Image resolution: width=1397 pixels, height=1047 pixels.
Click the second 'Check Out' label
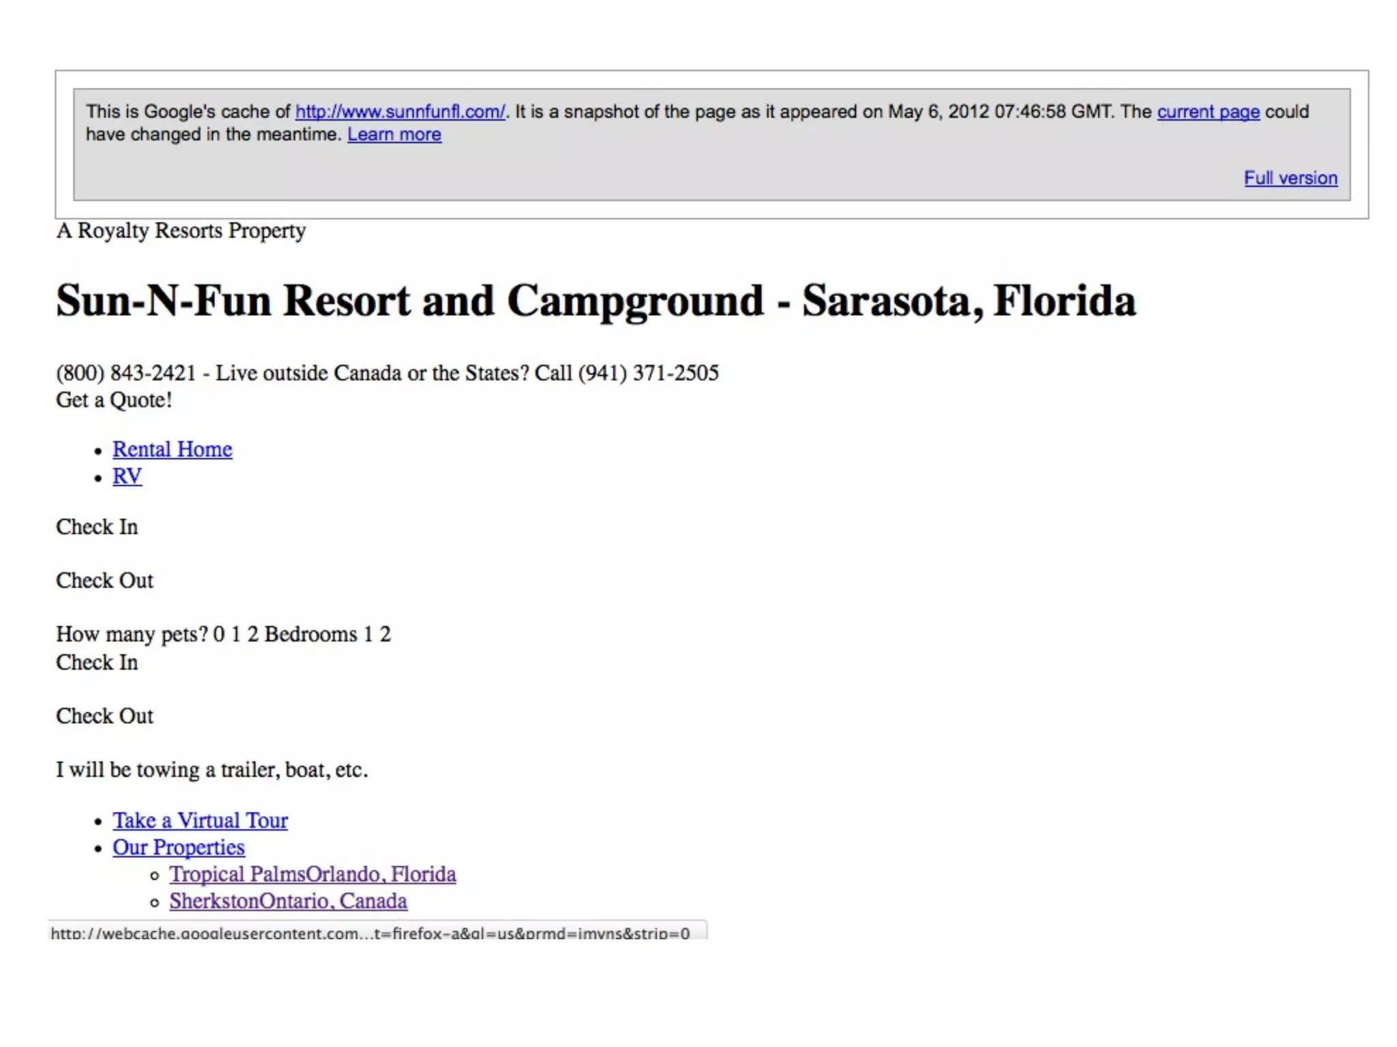pyautogui.click(x=104, y=716)
